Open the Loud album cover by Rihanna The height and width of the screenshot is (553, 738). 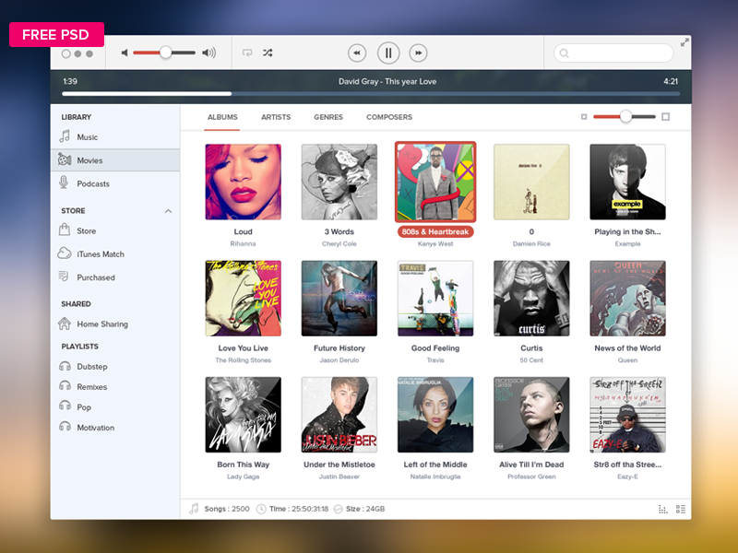[x=244, y=182]
